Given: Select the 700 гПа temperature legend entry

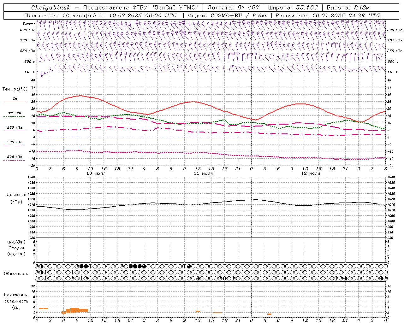Looking at the screenshot, I should click(x=15, y=142).
